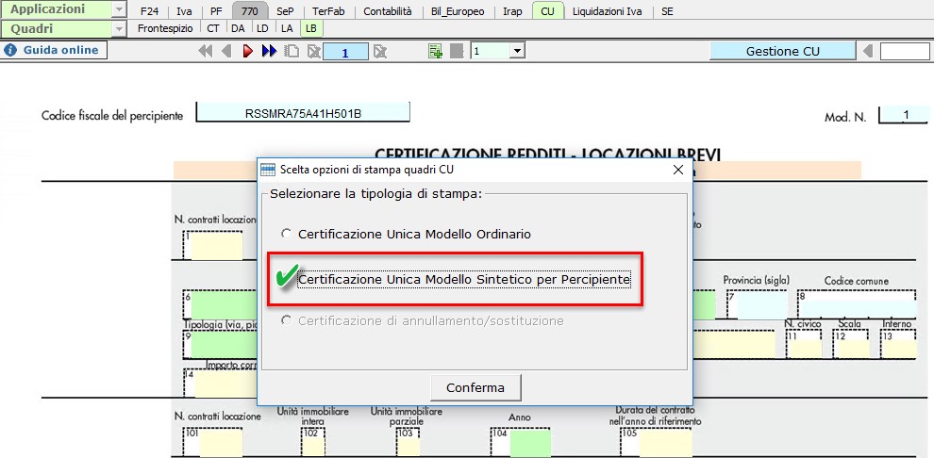Screen dimensions: 934x458
Task: Select Certificazione Unica Modello Ordinario option
Action: (286, 234)
